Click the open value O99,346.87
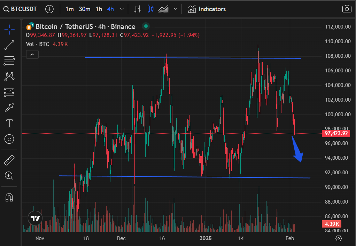 click(40, 35)
